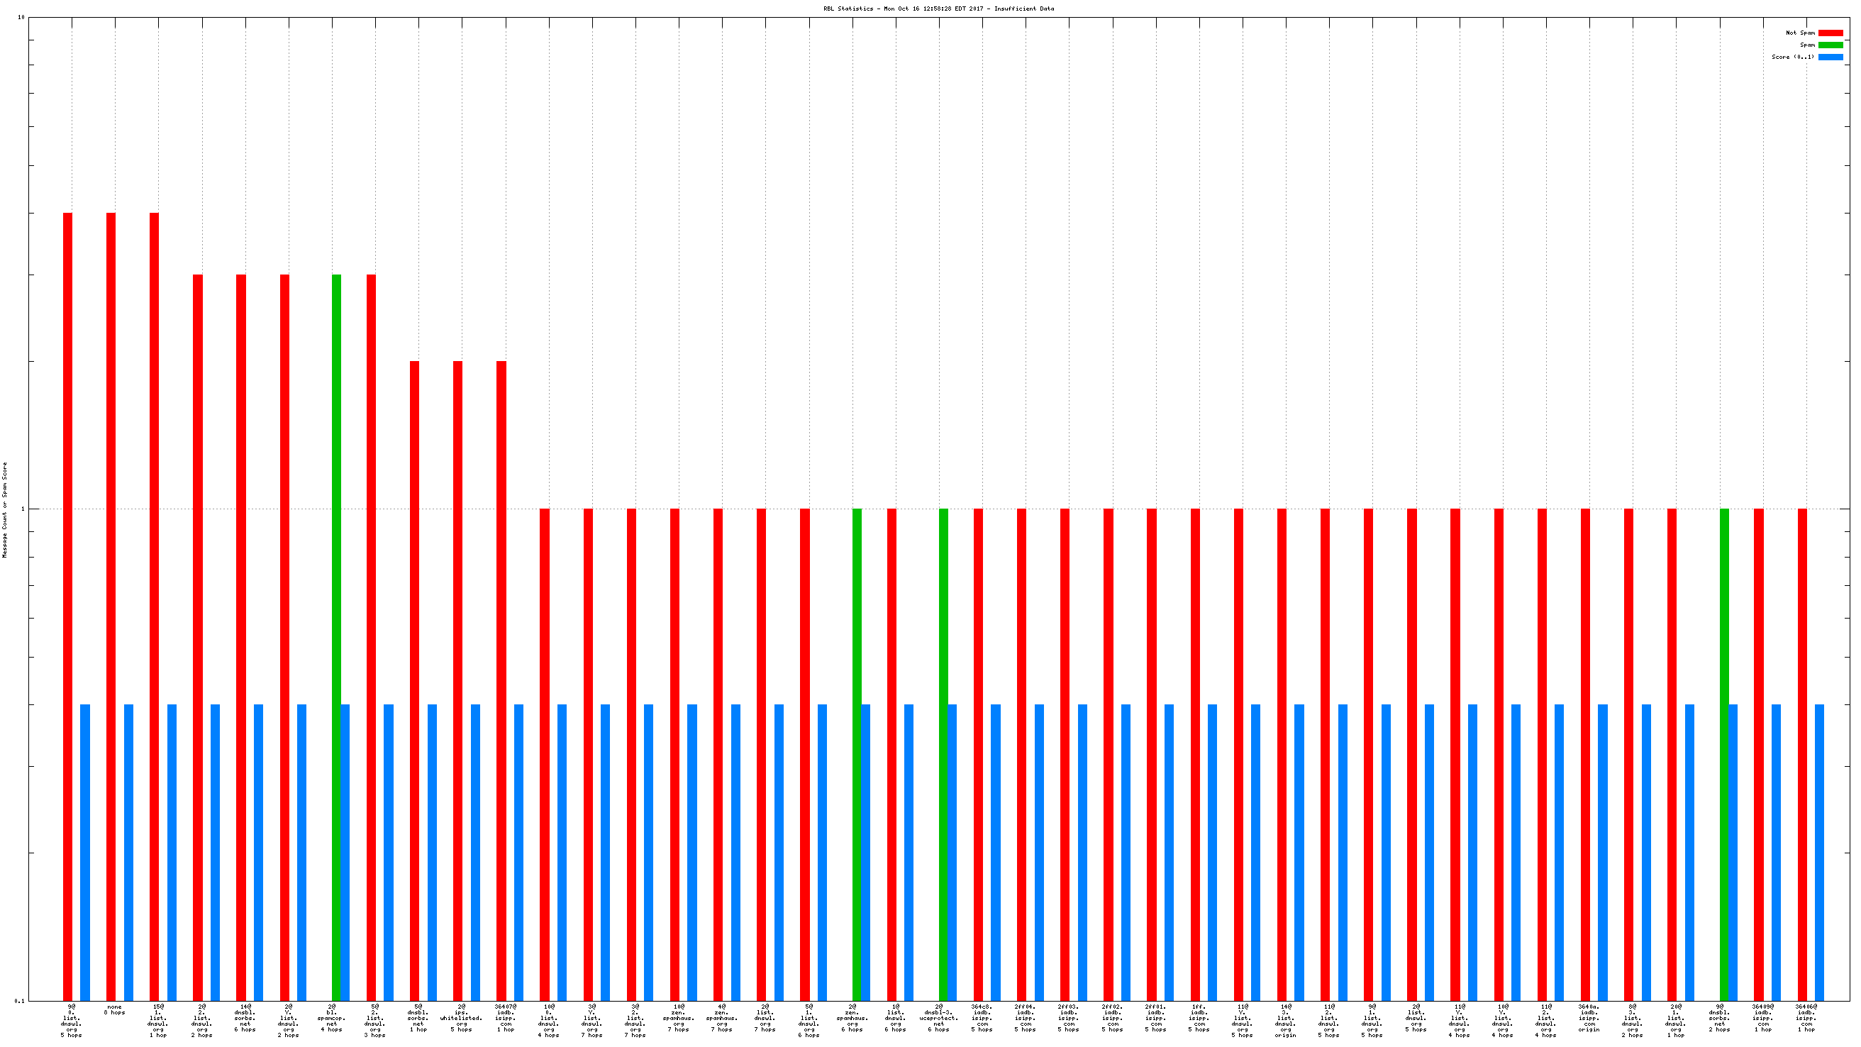Click the blue Score legend swatch
The width and height of the screenshot is (1861, 1047).
(x=1830, y=57)
